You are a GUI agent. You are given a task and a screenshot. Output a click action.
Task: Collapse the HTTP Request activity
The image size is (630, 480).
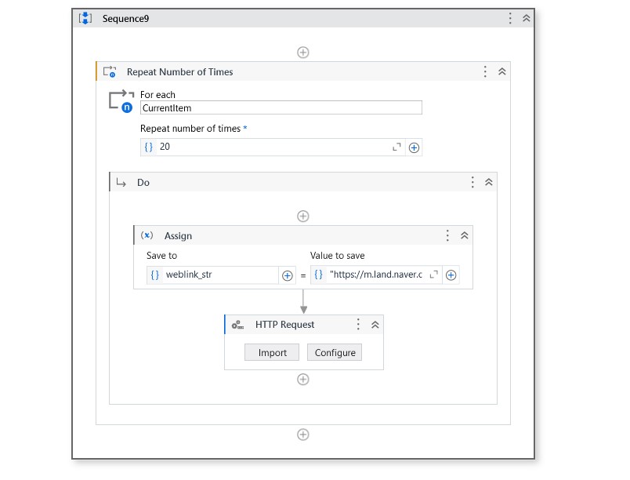pyautogui.click(x=374, y=325)
